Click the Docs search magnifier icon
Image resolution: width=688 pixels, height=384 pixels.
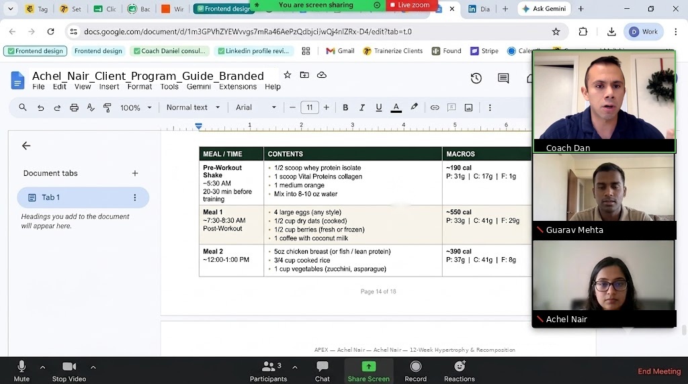point(22,107)
